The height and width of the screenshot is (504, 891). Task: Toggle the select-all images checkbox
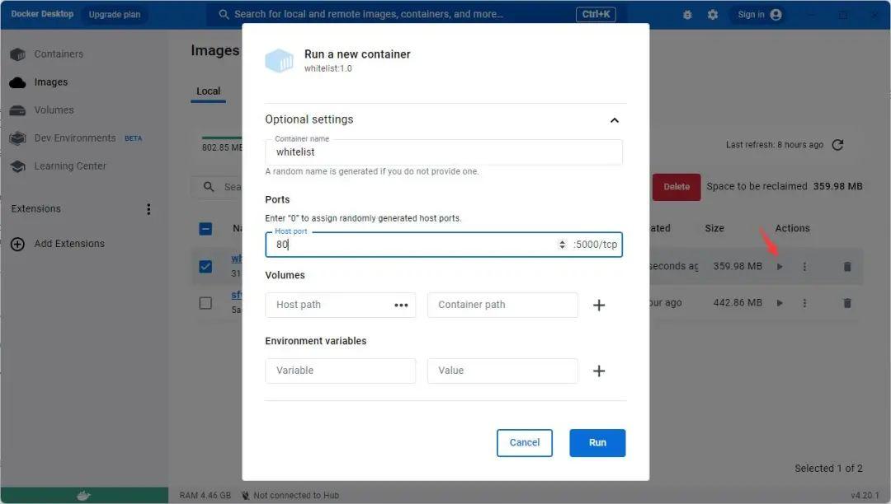(205, 228)
